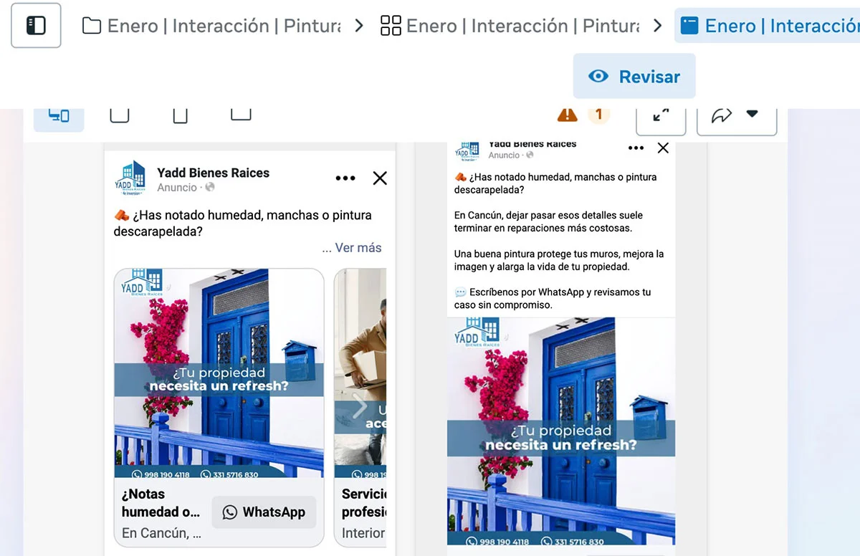This screenshot has width=860, height=556.
Task: Toggle the left sidebar panel icon
Action: pyautogui.click(x=36, y=26)
